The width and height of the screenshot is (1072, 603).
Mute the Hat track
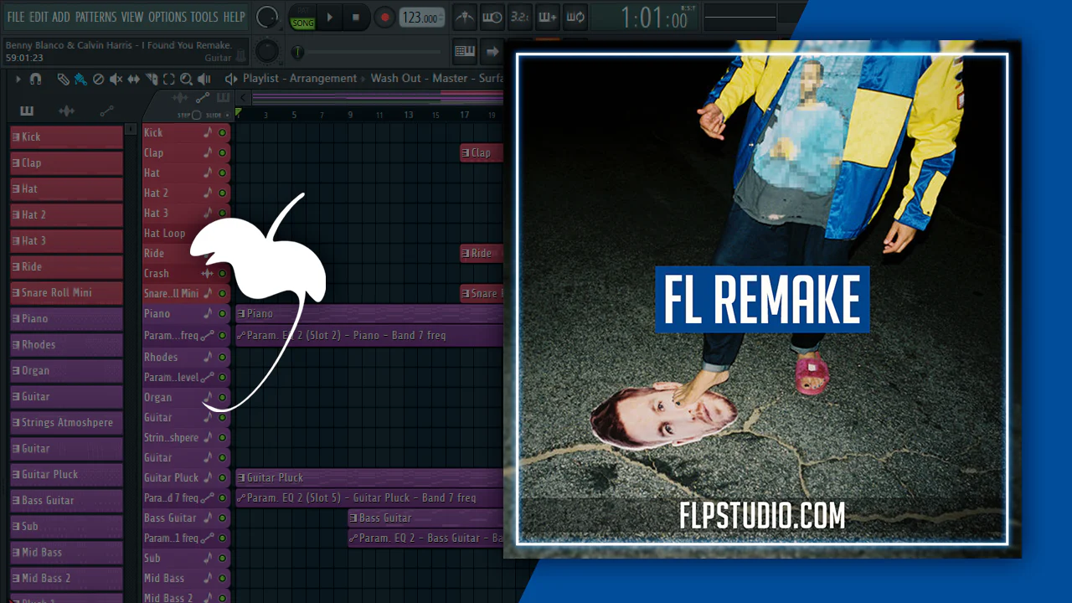(222, 173)
